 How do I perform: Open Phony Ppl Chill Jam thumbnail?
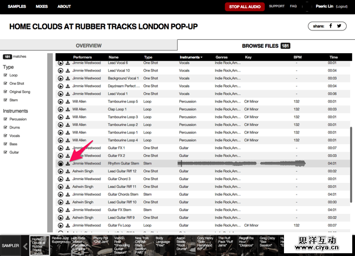pyautogui.click(x=102, y=245)
